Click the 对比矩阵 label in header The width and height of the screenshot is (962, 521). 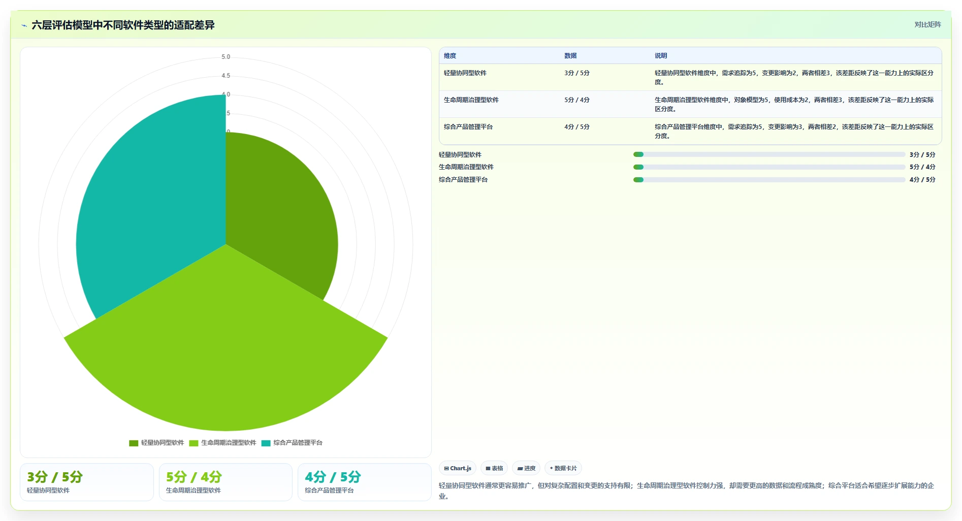tap(928, 25)
